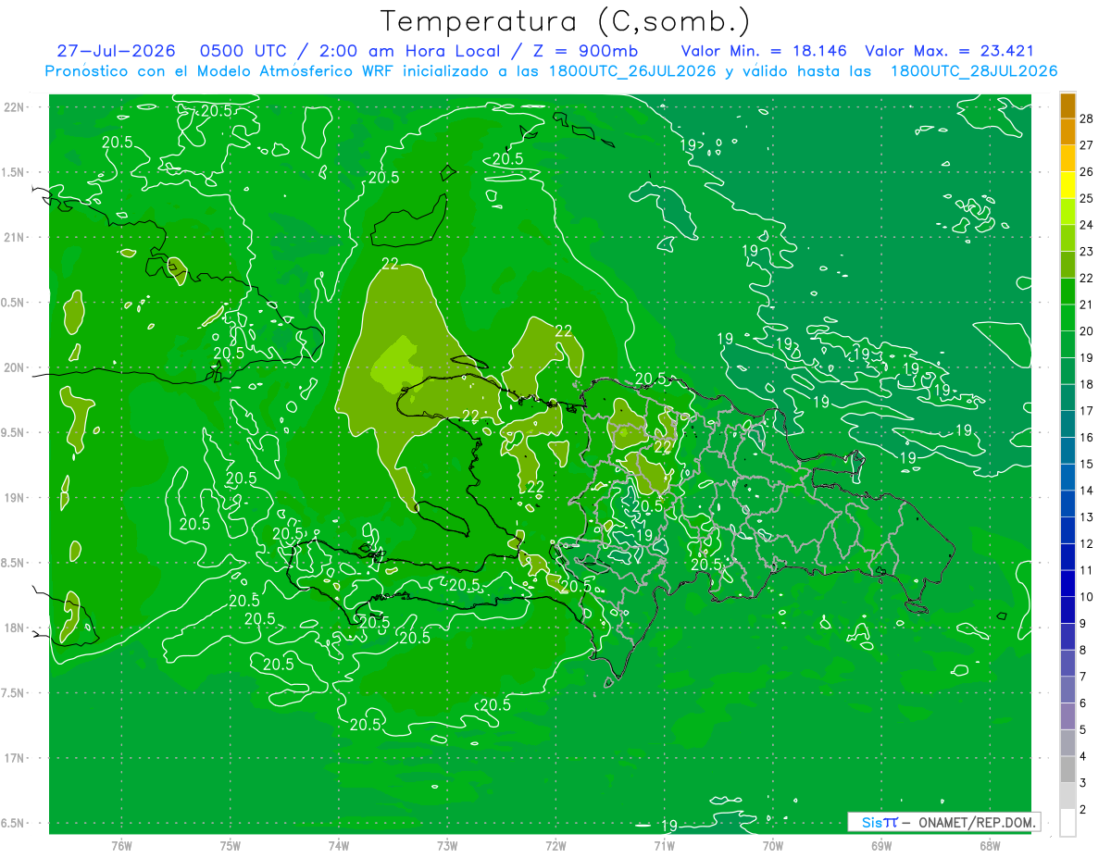Click the legend value 28
The width and height of the screenshot is (1111, 858).
1087,118
